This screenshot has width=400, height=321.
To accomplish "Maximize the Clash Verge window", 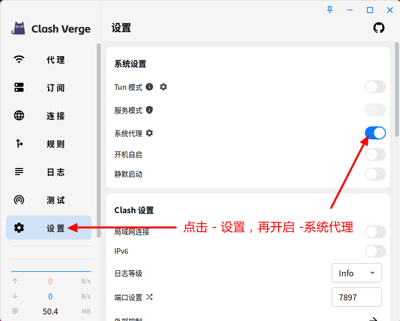I will pyautogui.click(x=370, y=10).
